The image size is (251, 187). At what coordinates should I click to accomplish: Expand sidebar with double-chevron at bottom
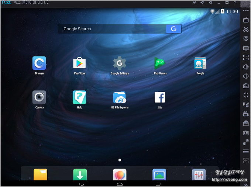(x=246, y=185)
